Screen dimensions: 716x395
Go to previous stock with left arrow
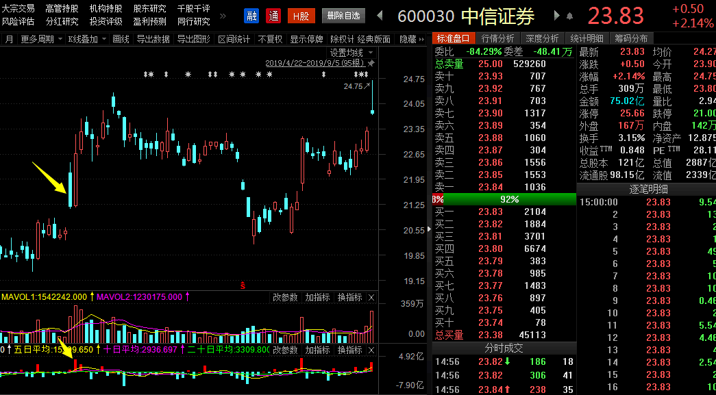click(x=380, y=16)
